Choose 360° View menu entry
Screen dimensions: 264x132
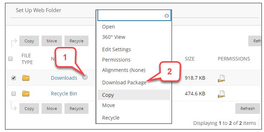[114, 37]
